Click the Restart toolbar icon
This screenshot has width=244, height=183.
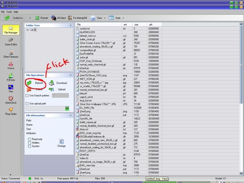coord(37,18)
